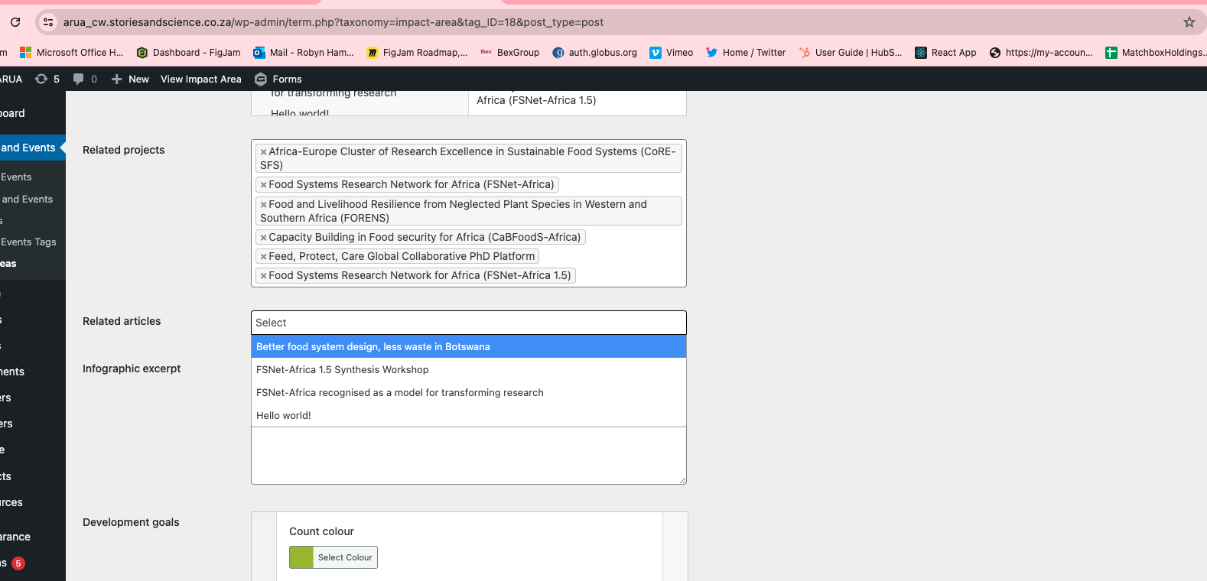Remove the FORENS project tag
Image resolution: width=1207 pixels, height=581 pixels.
(263, 205)
